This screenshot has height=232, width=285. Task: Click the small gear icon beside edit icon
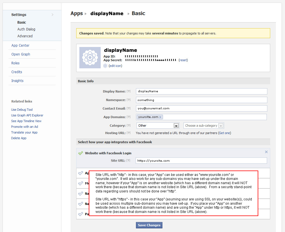click(105, 66)
